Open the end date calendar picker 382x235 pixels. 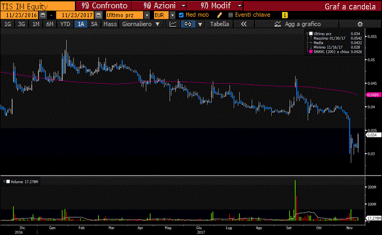coord(98,15)
